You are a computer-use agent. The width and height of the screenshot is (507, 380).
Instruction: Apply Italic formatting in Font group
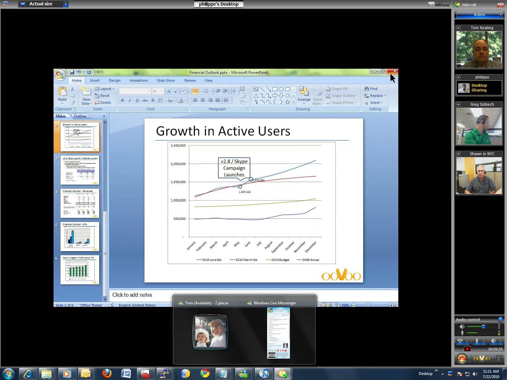tap(130, 100)
